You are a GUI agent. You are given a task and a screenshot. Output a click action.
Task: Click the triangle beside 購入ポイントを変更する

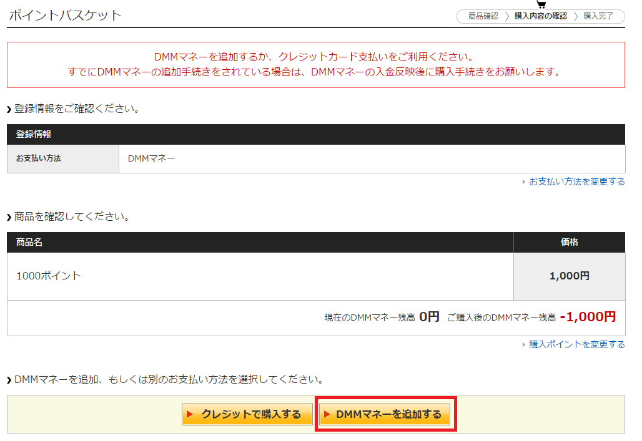[x=524, y=345]
